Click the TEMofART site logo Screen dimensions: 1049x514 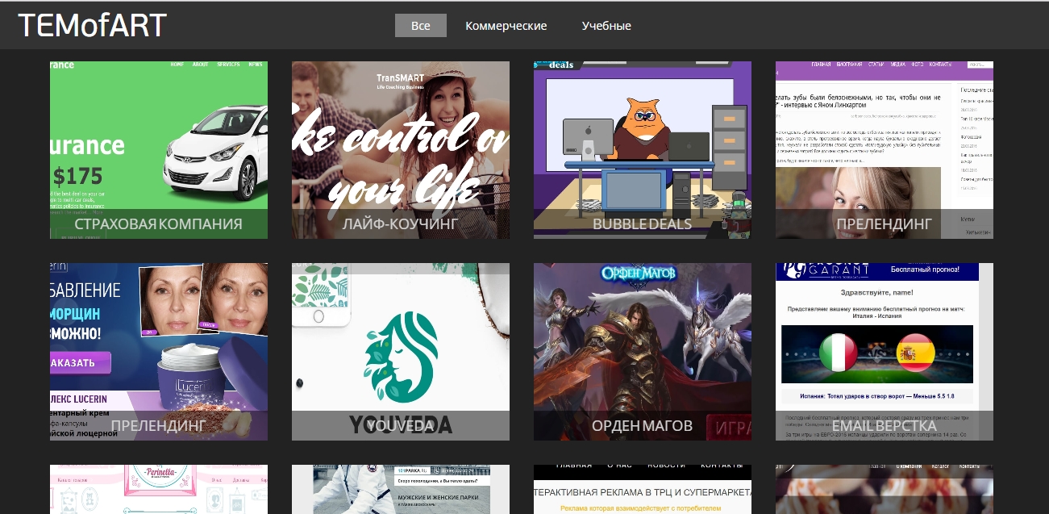pos(92,26)
